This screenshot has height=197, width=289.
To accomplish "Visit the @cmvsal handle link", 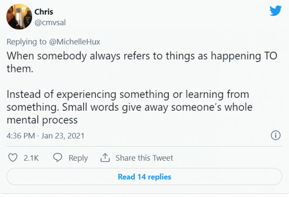I will [50, 23].
